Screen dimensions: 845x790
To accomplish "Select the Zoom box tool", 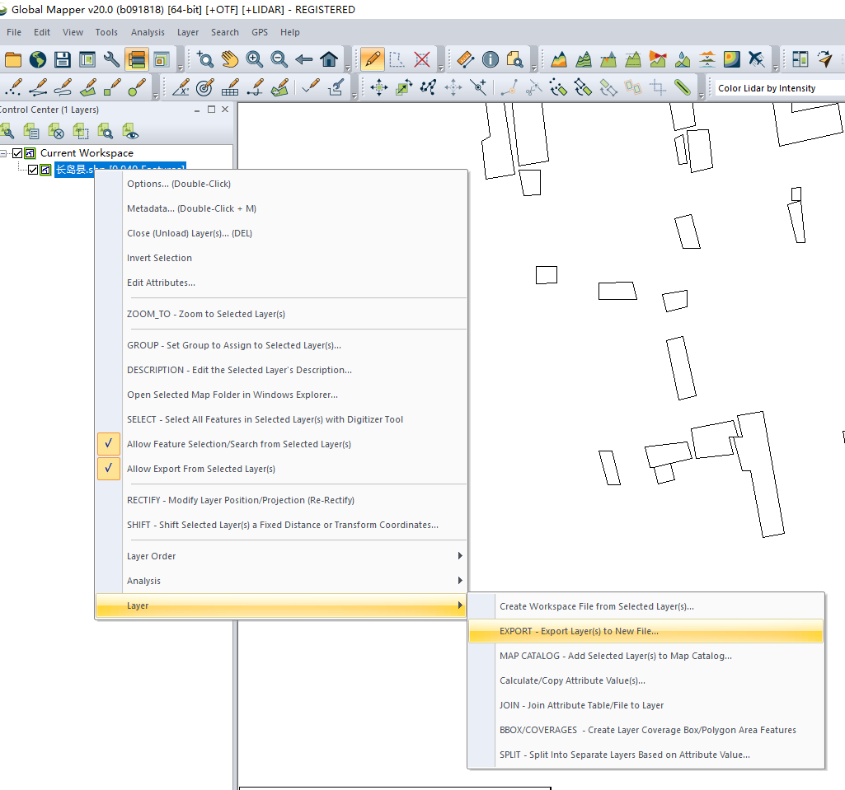I will click(x=204, y=59).
